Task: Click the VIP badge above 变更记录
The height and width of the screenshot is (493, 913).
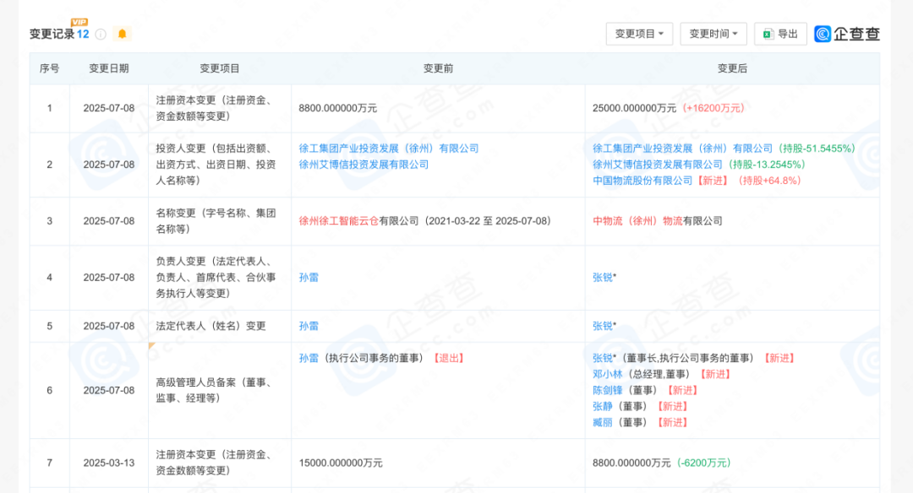Action: click(79, 22)
